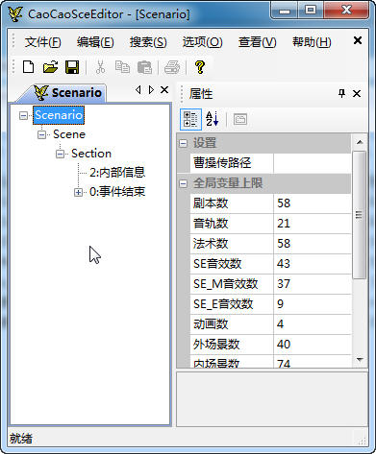This screenshot has width=376, height=454.
Task: Click the Paste clipboard icon
Action: click(x=144, y=67)
